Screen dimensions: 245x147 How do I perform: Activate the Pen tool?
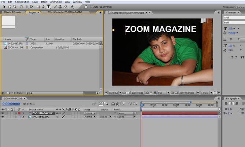pos(43,7)
